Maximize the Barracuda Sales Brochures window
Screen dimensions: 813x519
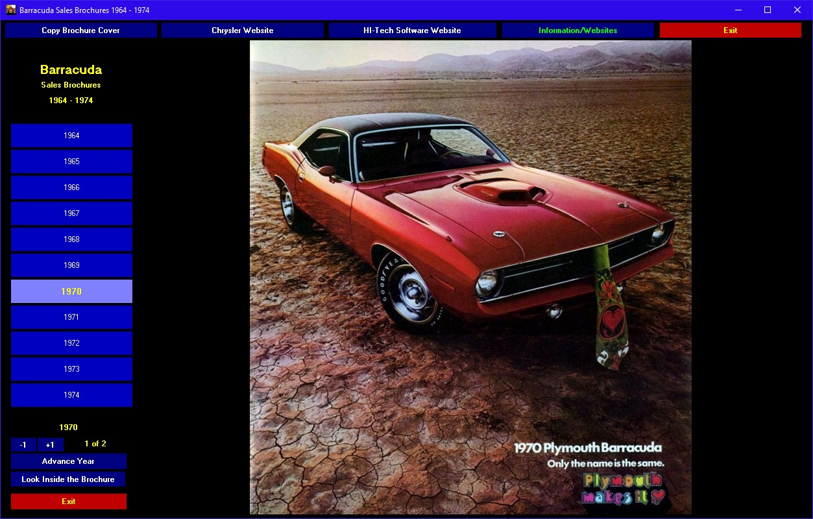coord(768,10)
